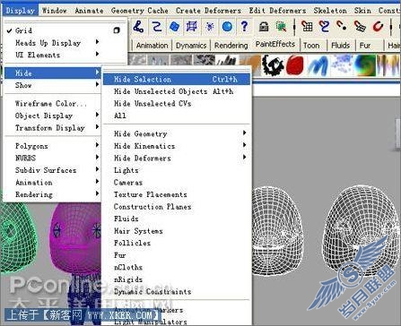Image resolution: width=401 pixels, height=326 pixels.
Task: Choose Hide Selection Ctrl+h
Action: tap(177, 80)
